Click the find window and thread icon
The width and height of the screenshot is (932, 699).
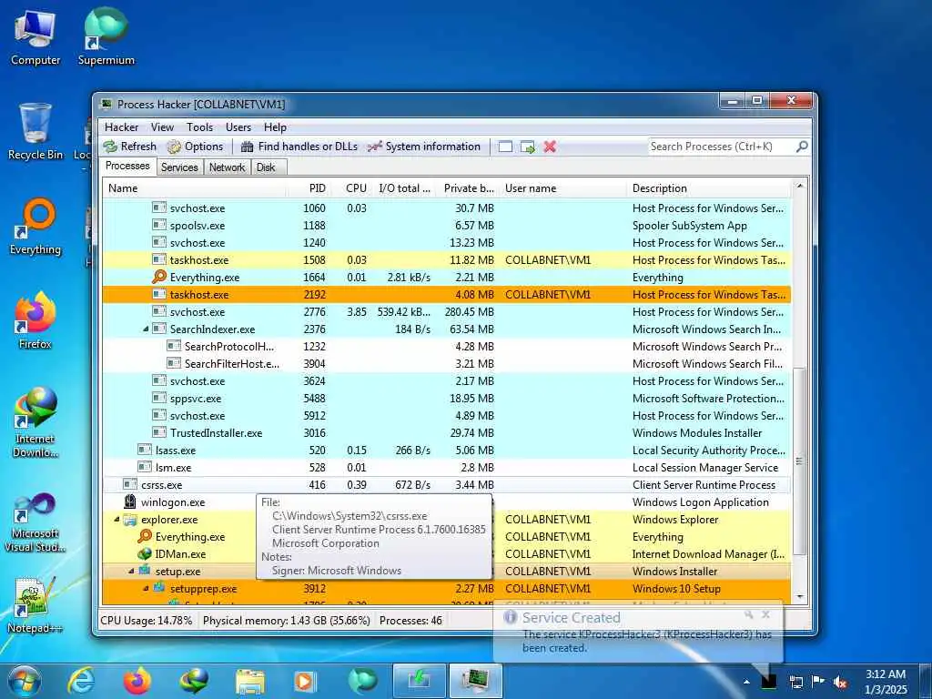click(x=527, y=147)
